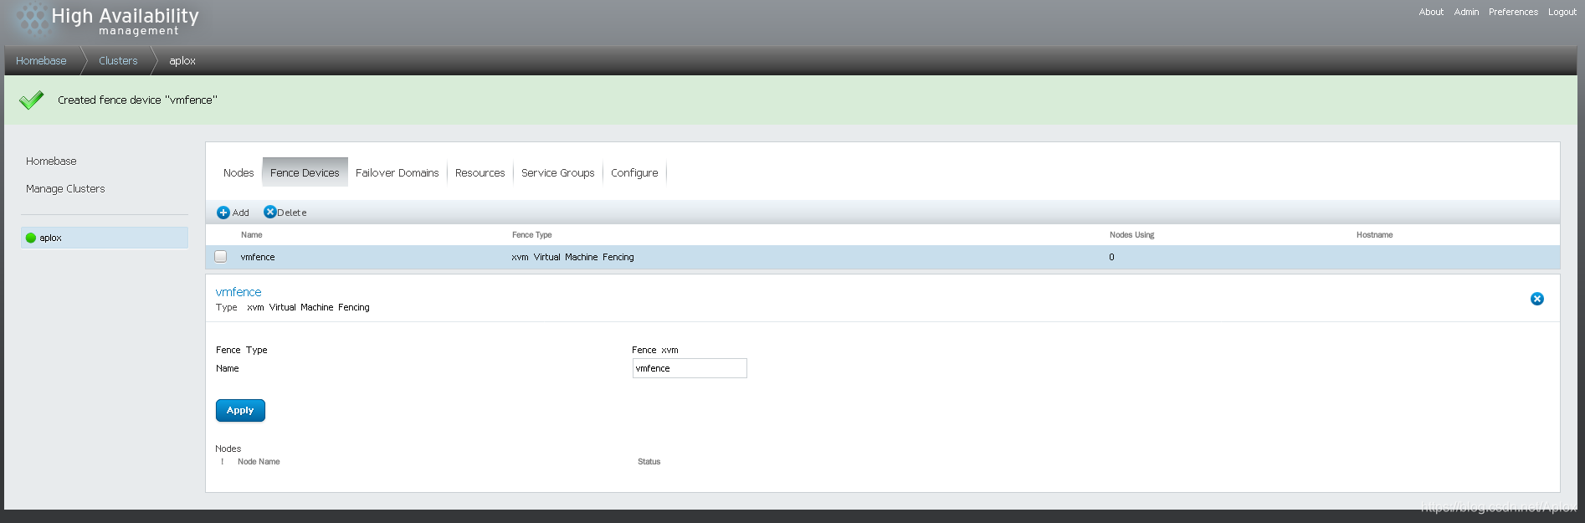Tick the vmfence row checkbox
Viewport: 1585px width, 523px height.
(x=221, y=257)
